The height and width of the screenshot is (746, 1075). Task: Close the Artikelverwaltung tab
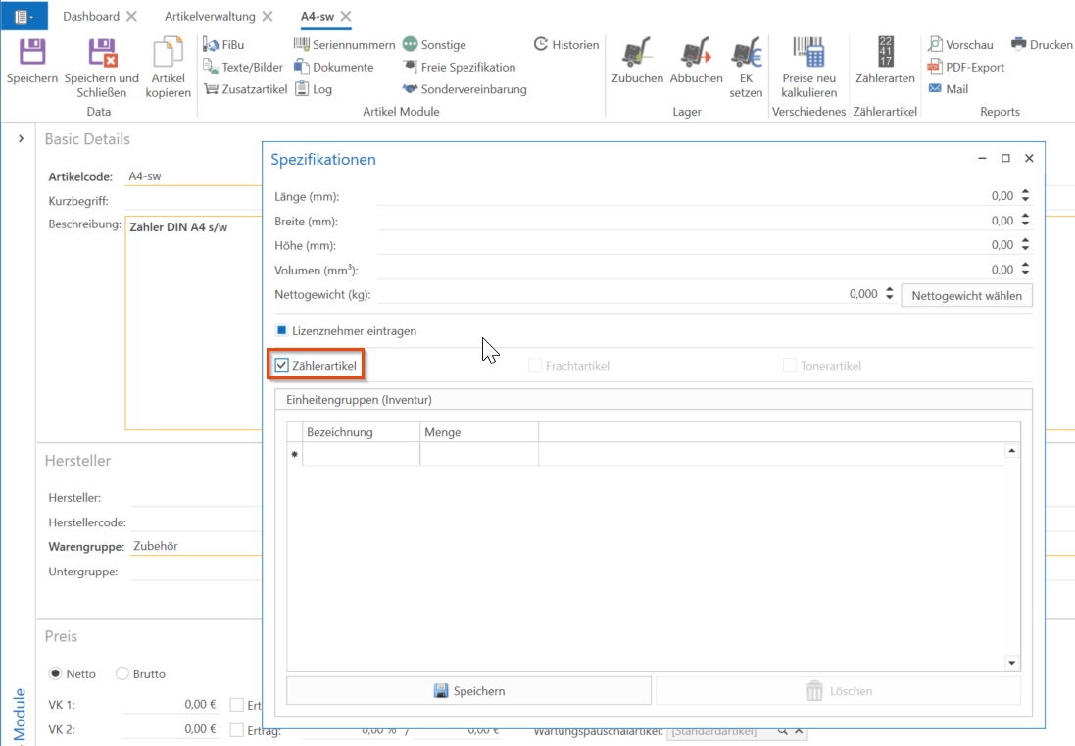pyautogui.click(x=268, y=16)
